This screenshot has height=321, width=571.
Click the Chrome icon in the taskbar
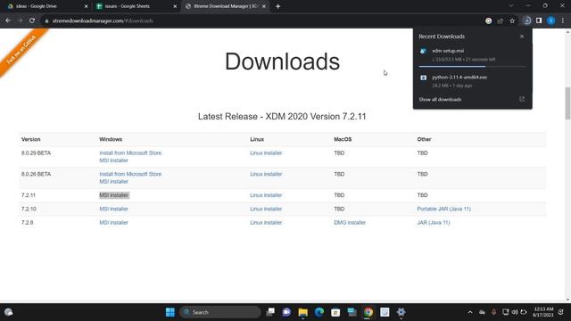pyautogui.click(x=368, y=312)
